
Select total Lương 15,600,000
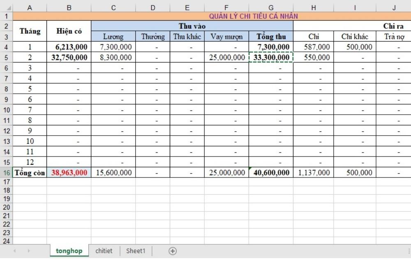click(x=113, y=173)
